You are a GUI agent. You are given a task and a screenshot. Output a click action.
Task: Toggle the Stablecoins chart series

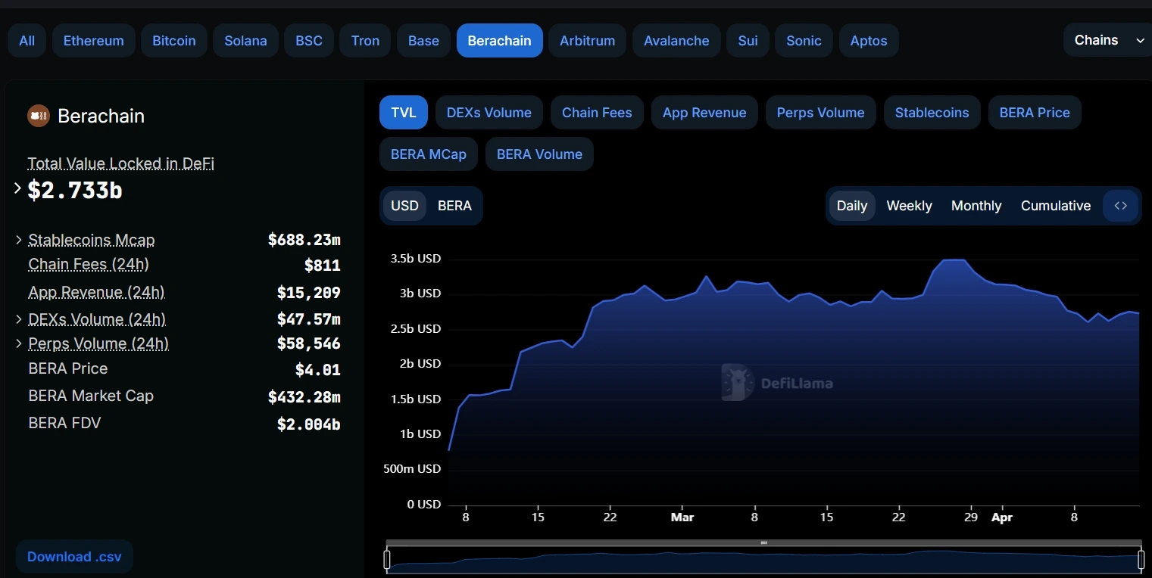[x=932, y=113]
